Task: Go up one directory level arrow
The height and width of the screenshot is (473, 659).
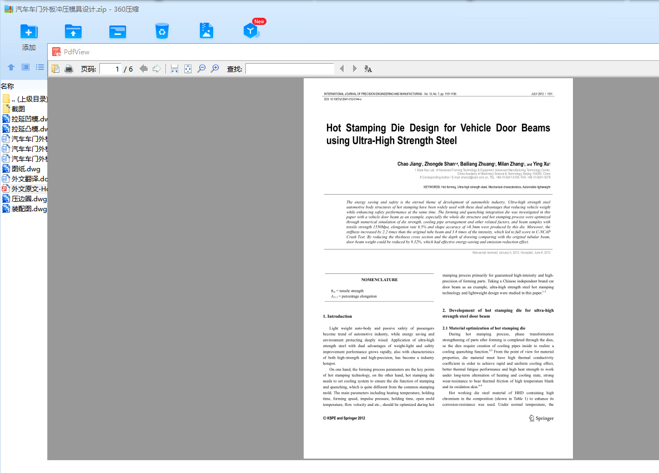Action: point(11,67)
